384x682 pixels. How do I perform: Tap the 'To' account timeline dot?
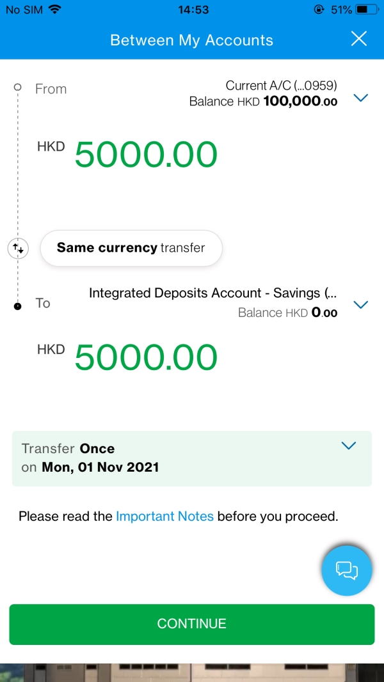17,305
